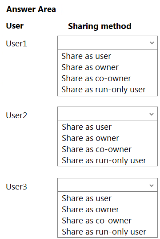Choose "Share as co-owner" for User1
The image size is (160, 239).
click(x=96, y=78)
